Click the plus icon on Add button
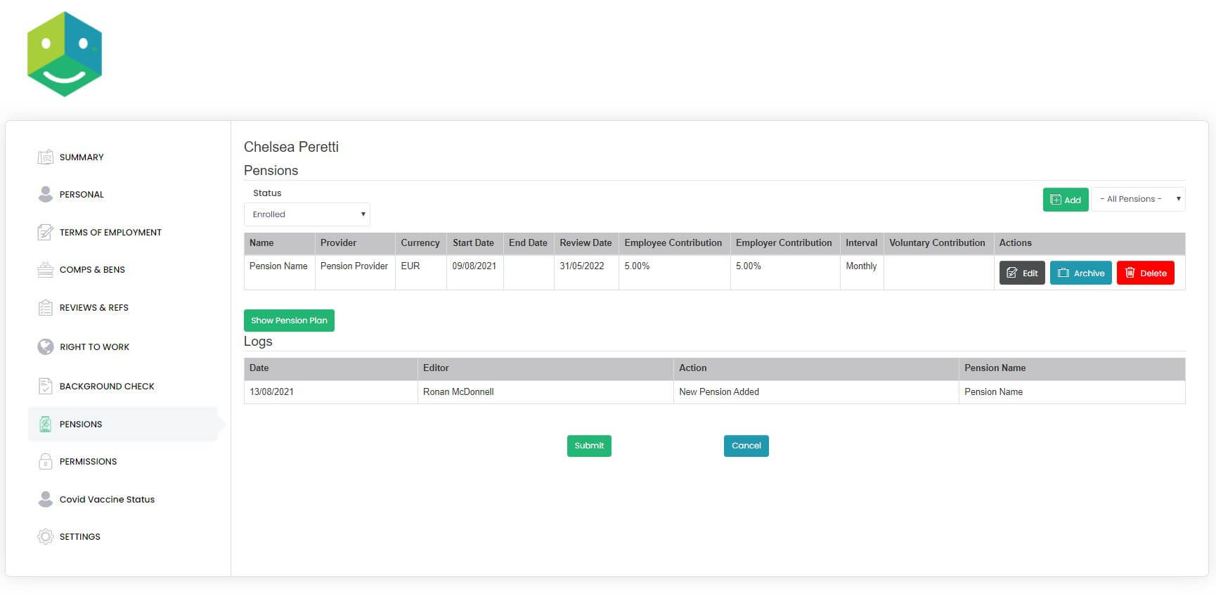1216x596 pixels. point(1055,200)
